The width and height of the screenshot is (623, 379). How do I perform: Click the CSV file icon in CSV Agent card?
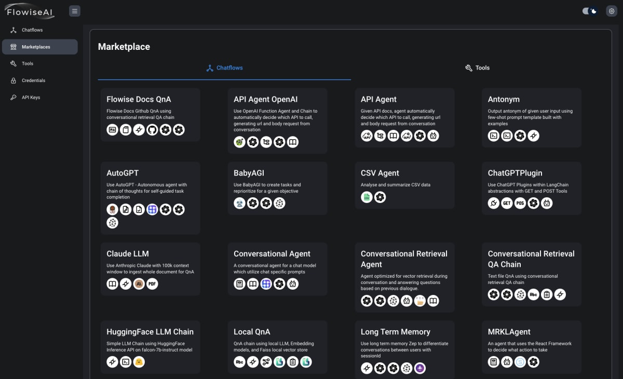367,197
